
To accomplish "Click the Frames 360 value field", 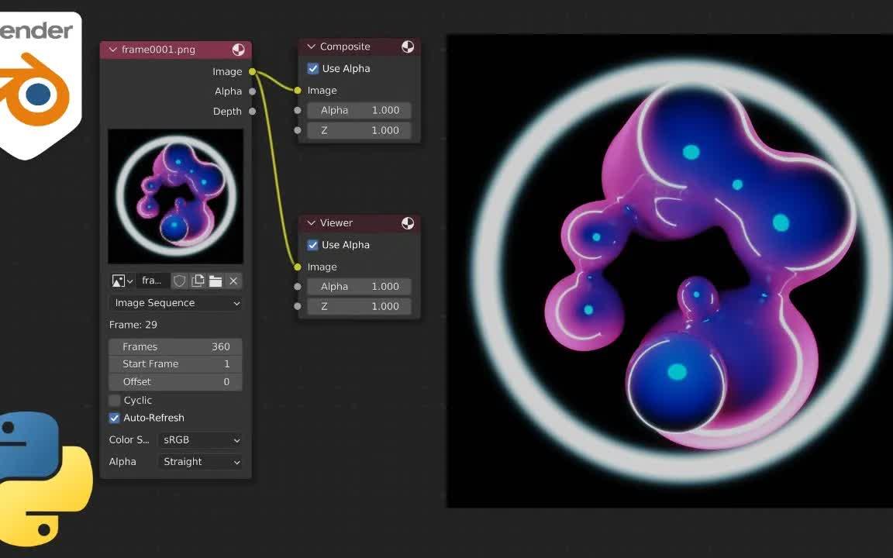I will click(x=174, y=346).
